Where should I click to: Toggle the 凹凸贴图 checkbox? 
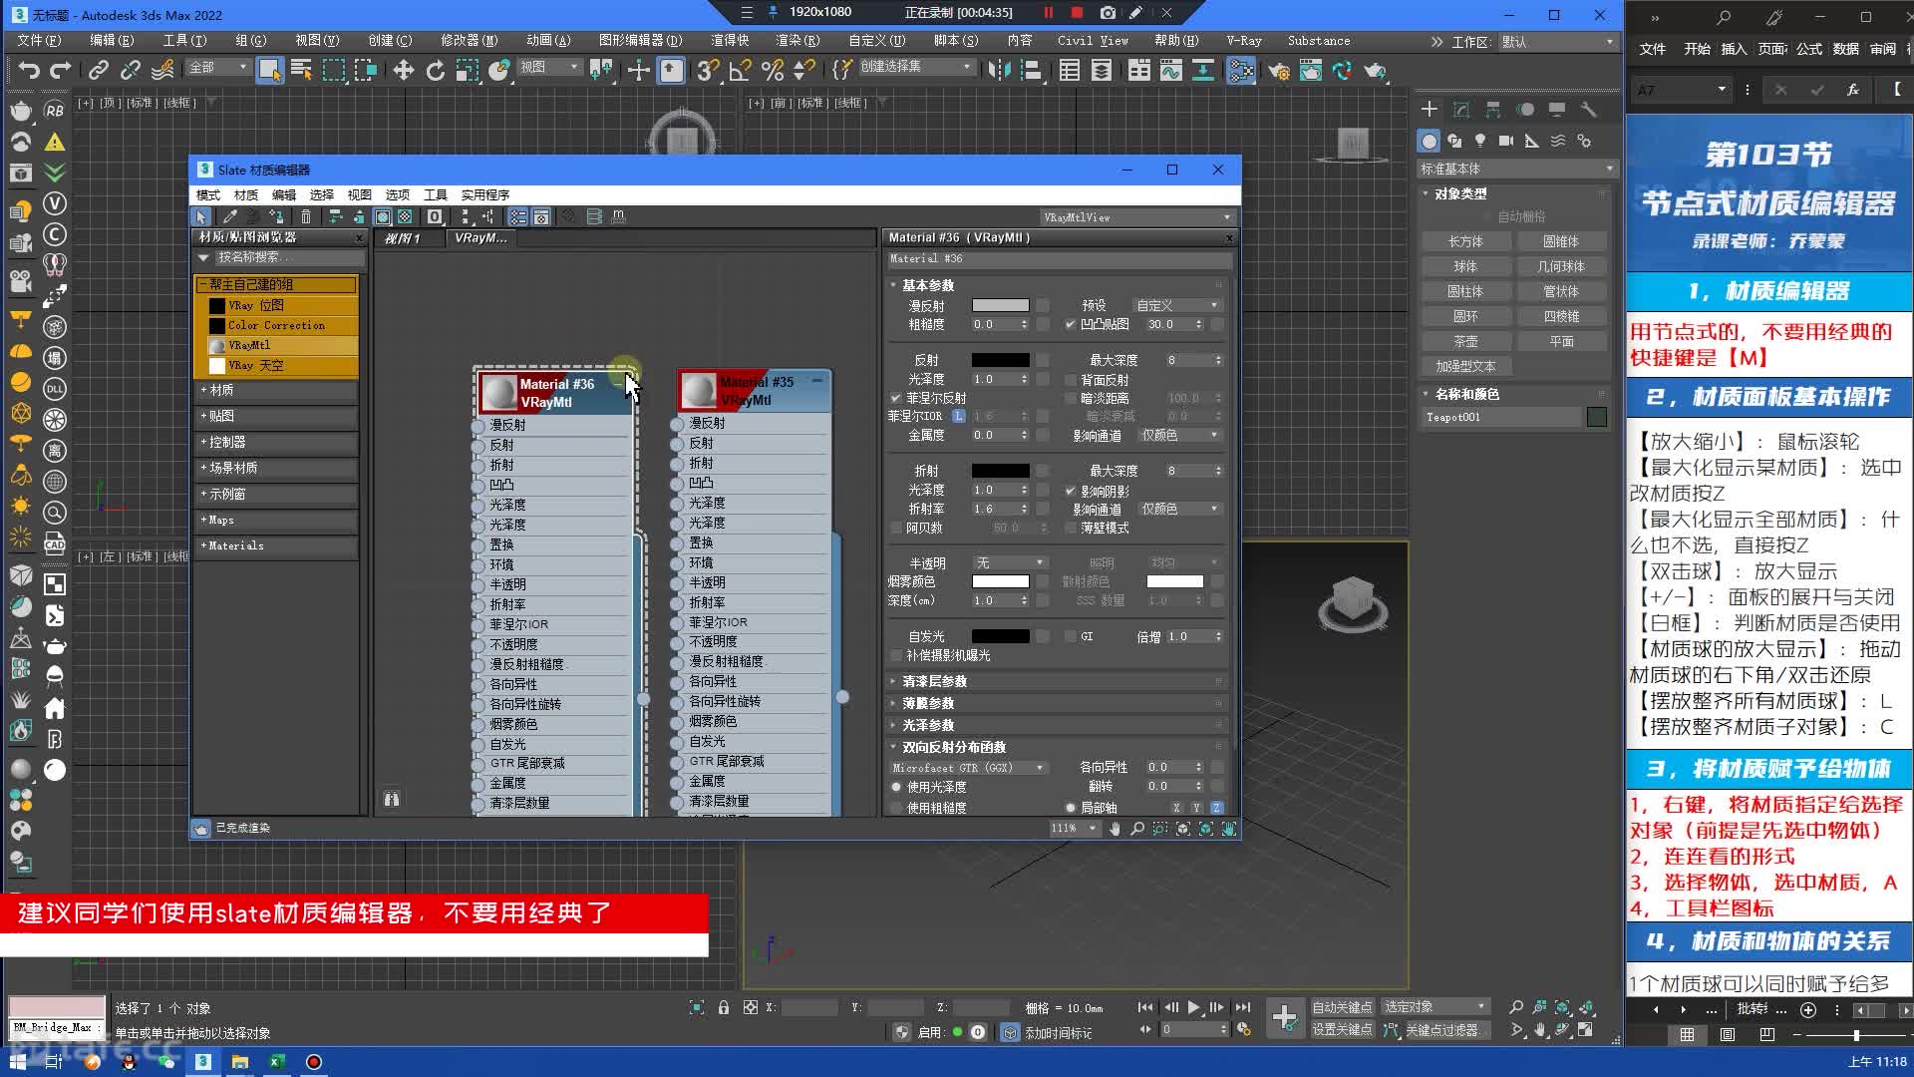[x=1070, y=324]
